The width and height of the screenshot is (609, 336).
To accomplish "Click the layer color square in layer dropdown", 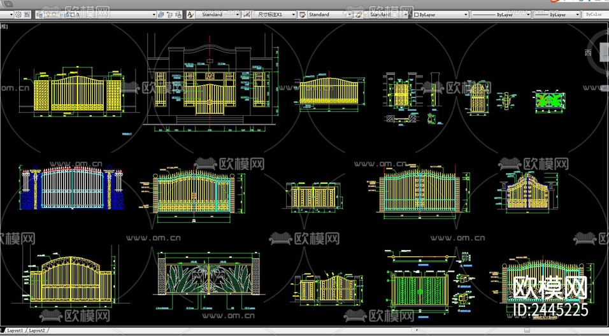I will [73, 15].
